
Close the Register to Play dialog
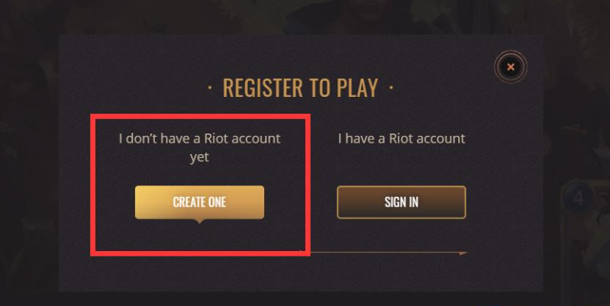(511, 67)
